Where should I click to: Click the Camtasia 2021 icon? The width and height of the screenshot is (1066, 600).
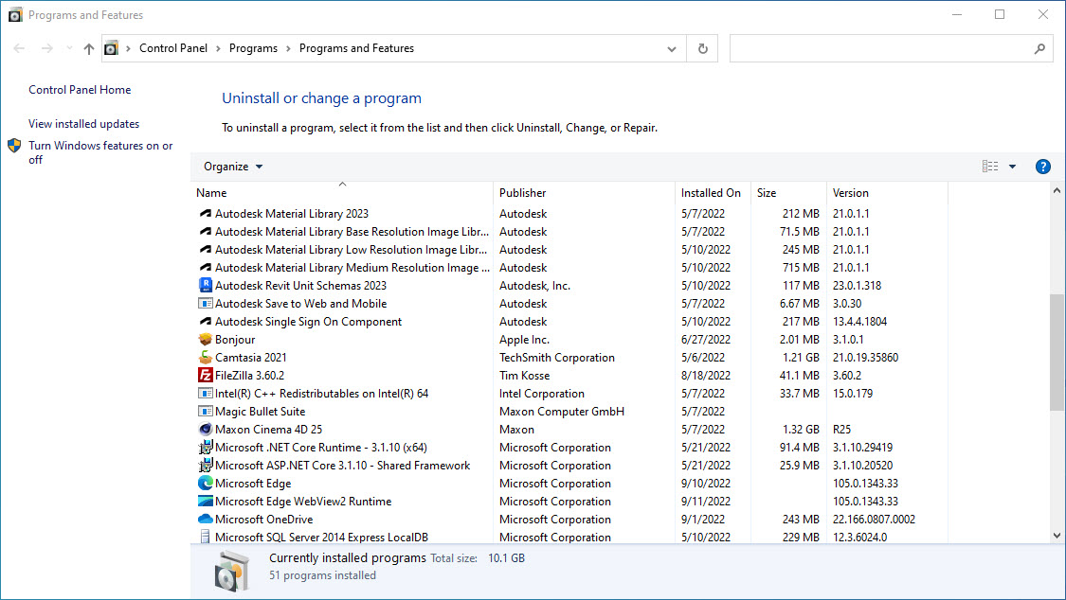(x=205, y=357)
